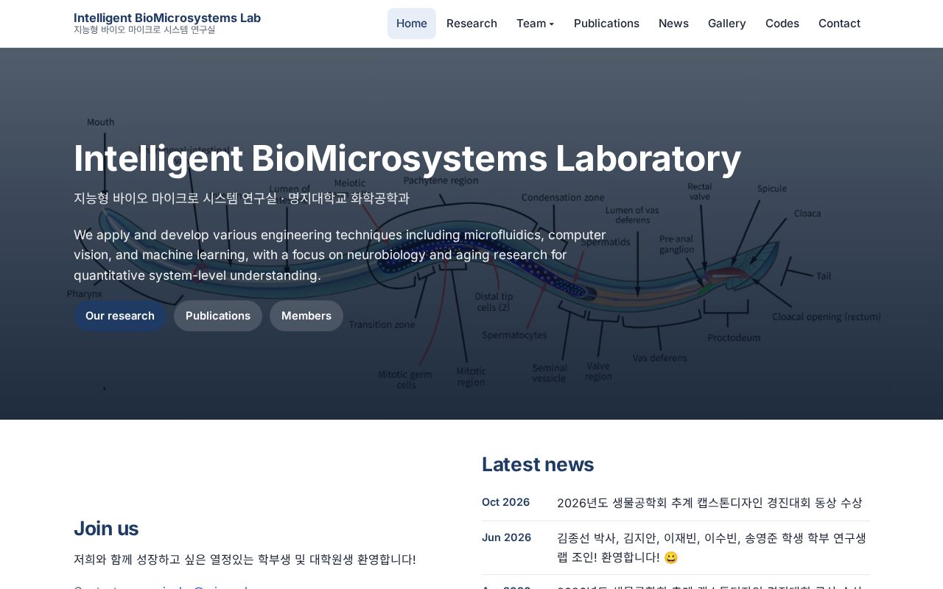943x589 pixels.
Task: Select the Oct 2026 news date
Action: coord(506,502)
